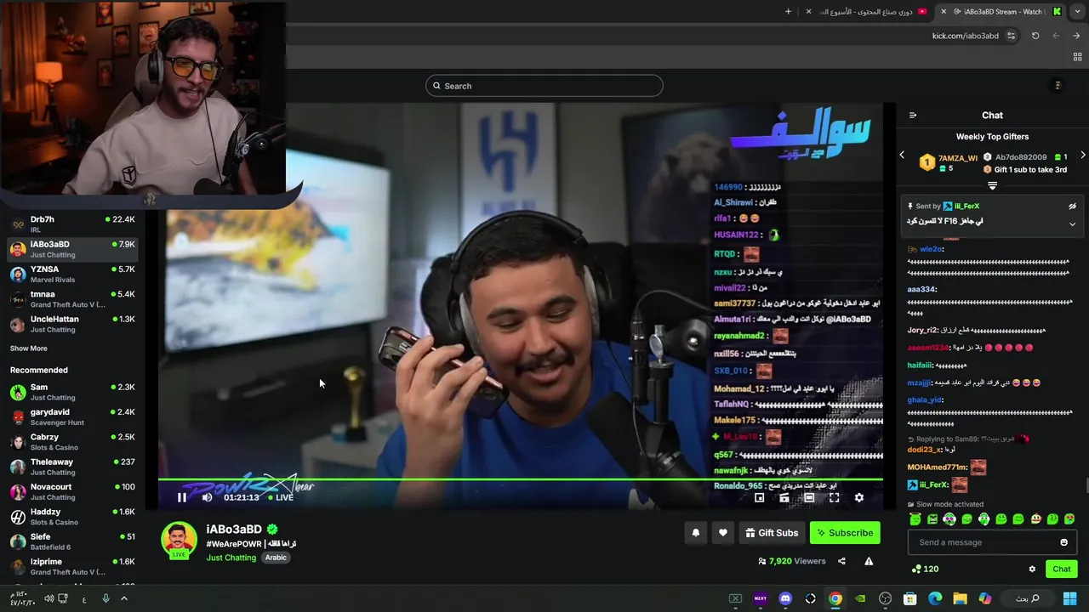Image resolution: width=1089 pixels, height=612 pixels.
Task: Open player settings gear icon
Action: [859, 498]
